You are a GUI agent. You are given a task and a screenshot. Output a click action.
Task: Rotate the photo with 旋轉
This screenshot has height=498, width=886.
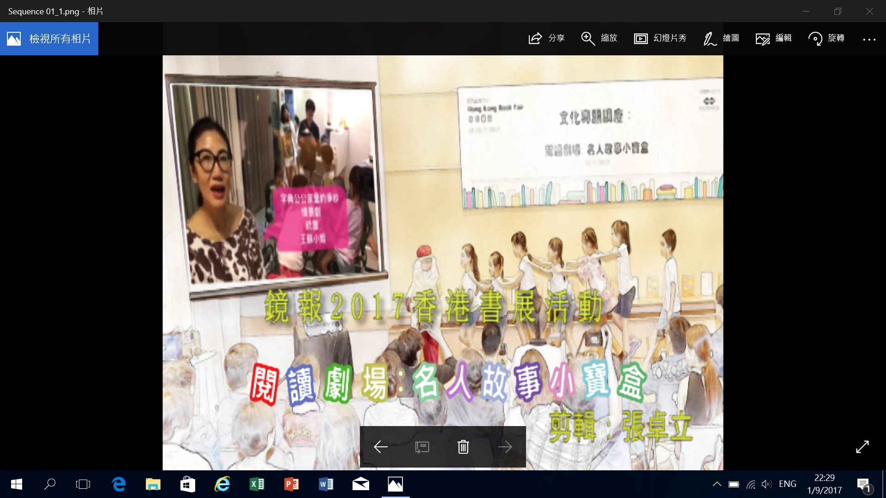coord(815,38)
